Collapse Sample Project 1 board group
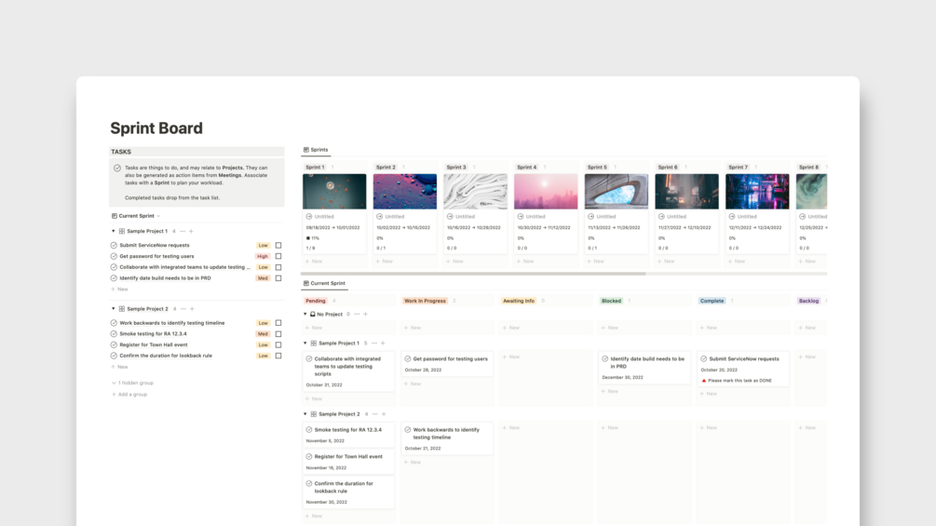The image size is (936, 526). pos(305,343)
